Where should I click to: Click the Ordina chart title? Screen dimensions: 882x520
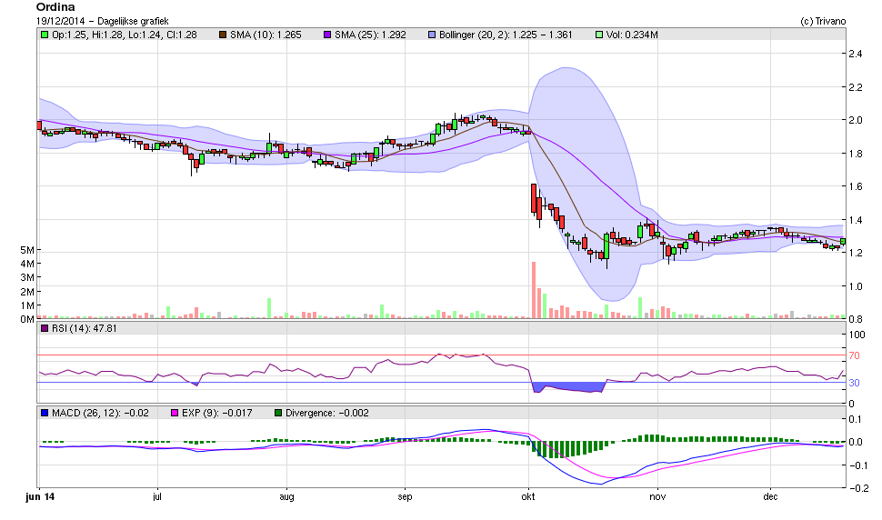click(55, 7)
